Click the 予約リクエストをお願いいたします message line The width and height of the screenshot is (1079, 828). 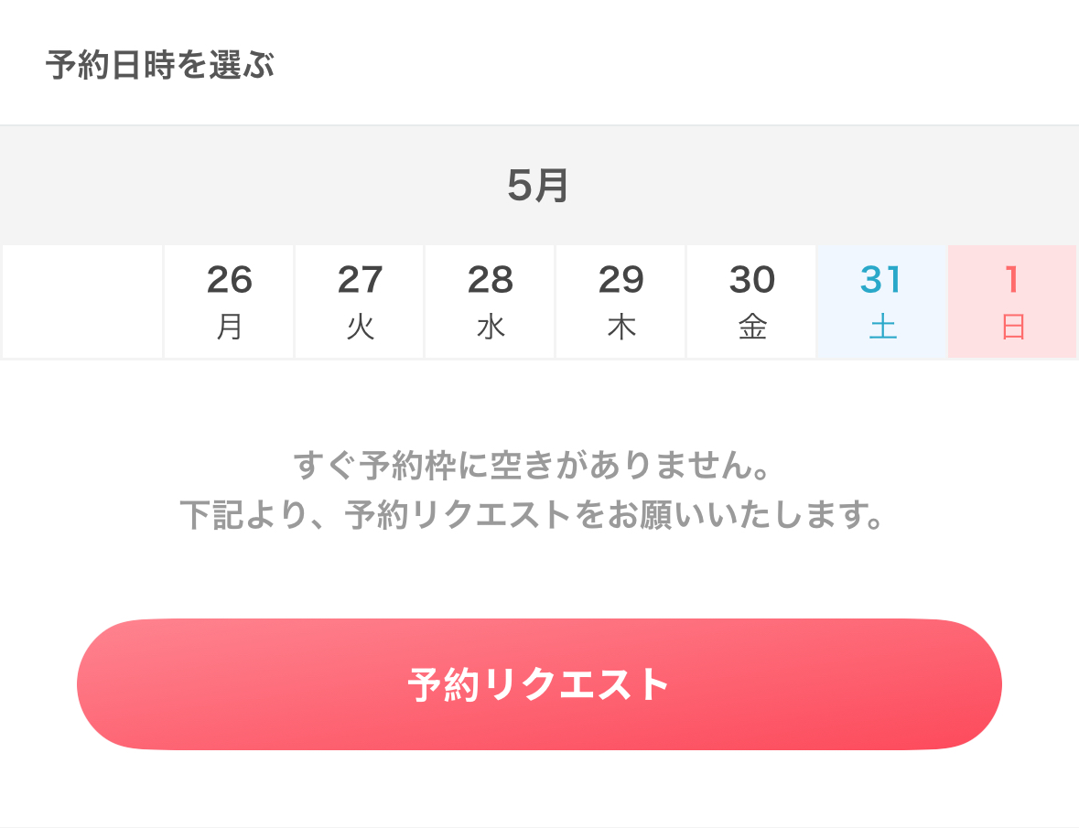(539, 517)
